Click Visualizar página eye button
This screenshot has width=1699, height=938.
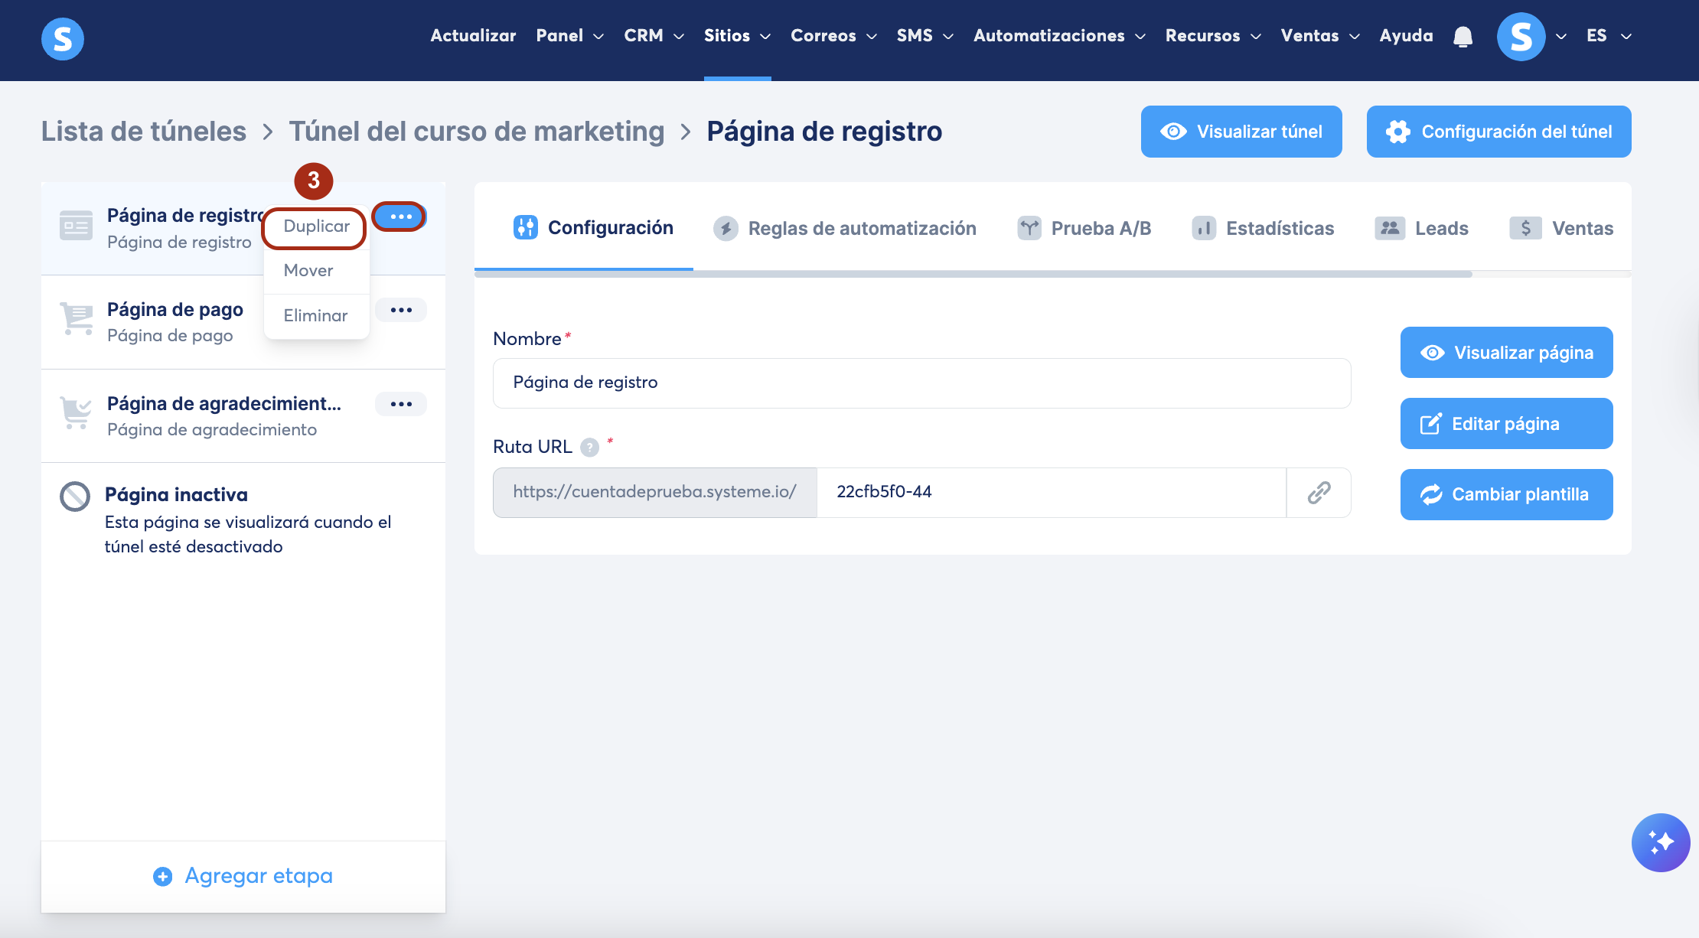pos(1506,353)
